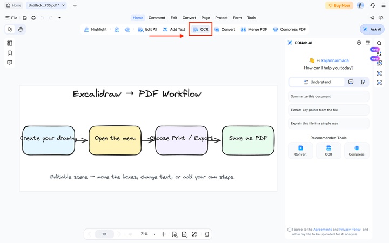Switch to the Home ribbon tab
The image size is (389, 243).
tap(138, 18)
